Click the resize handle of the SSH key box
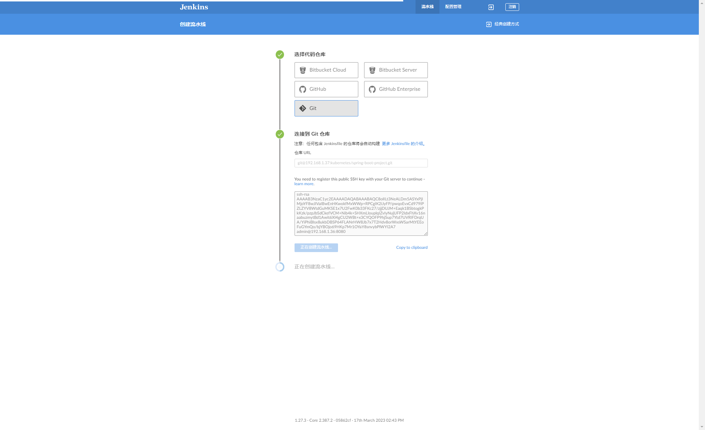The image size is (705, 430). pos(426,234)
